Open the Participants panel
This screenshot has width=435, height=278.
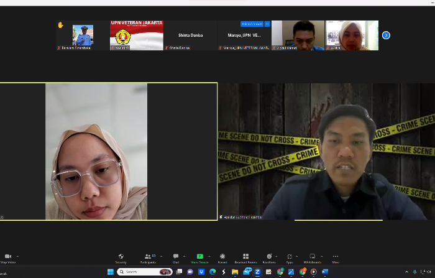click(148, 259)
